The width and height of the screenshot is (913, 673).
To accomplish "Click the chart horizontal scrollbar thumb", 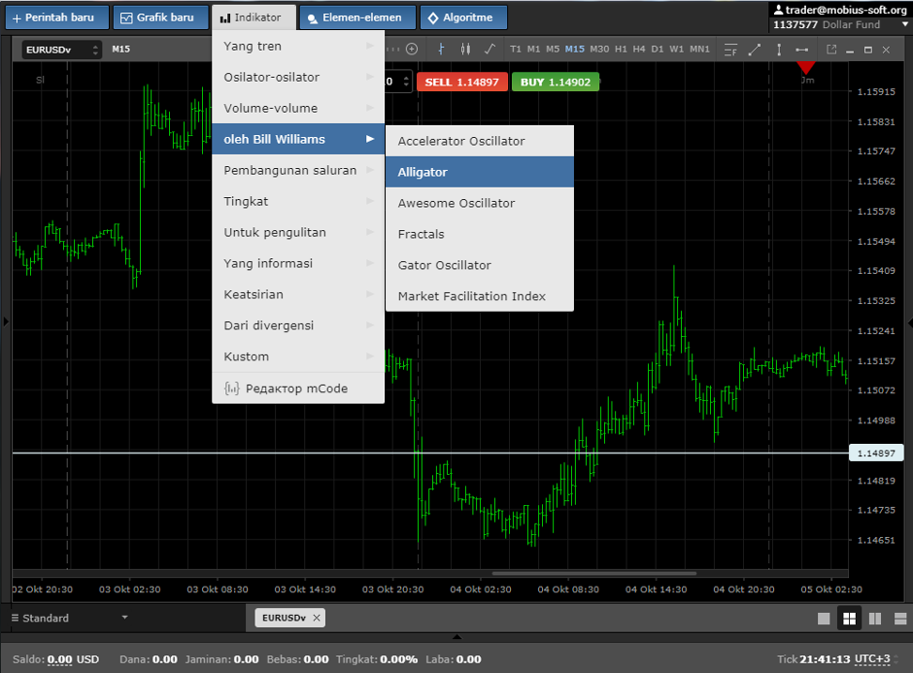I will [x=593, y=573].
